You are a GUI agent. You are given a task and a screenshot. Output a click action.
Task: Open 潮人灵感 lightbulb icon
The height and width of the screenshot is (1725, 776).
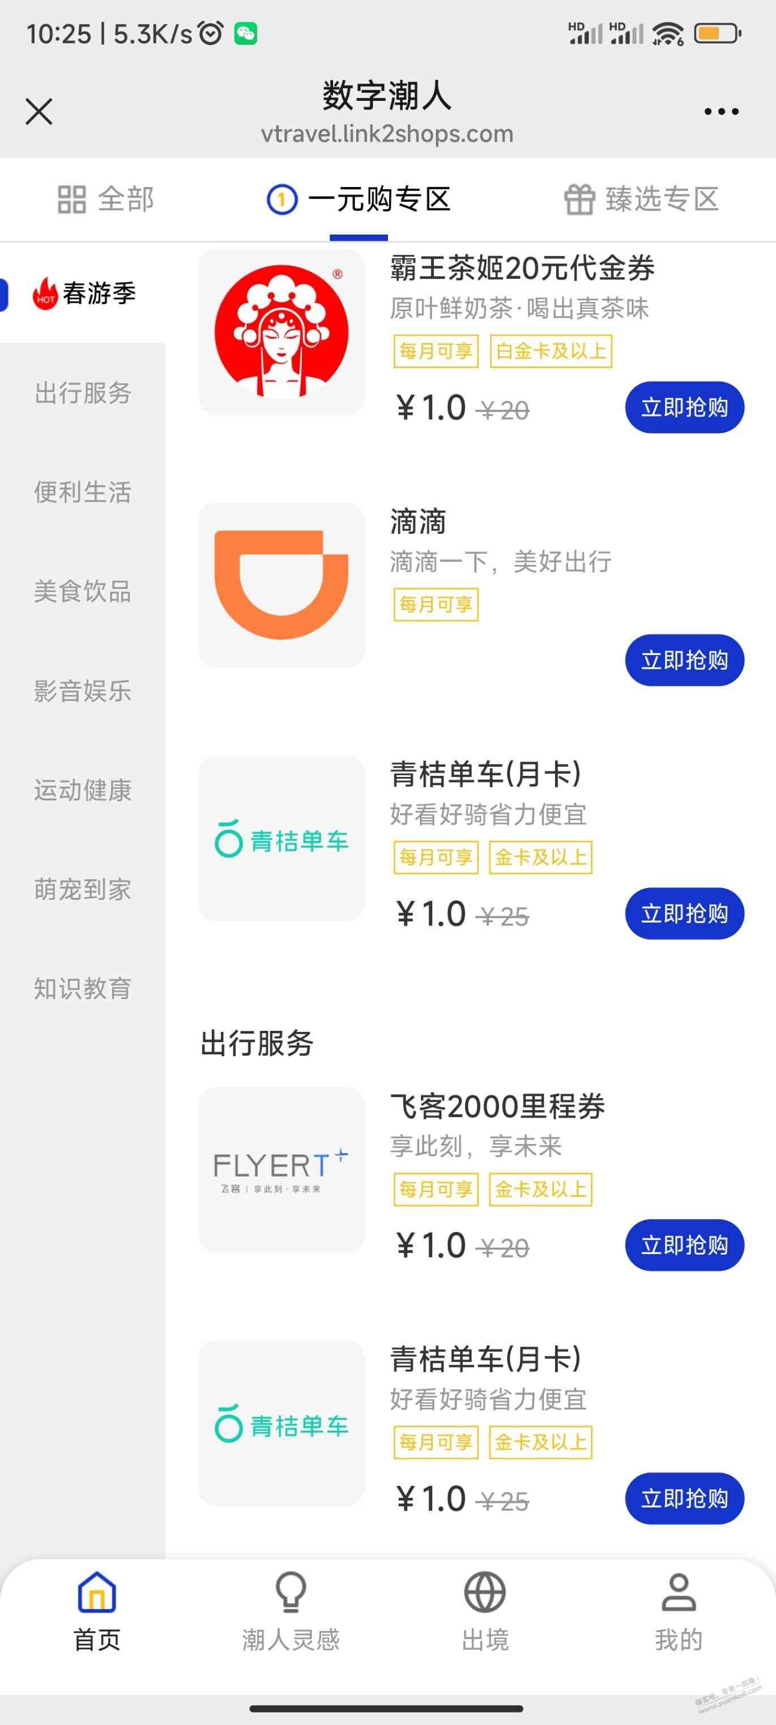click(291, 1592)
